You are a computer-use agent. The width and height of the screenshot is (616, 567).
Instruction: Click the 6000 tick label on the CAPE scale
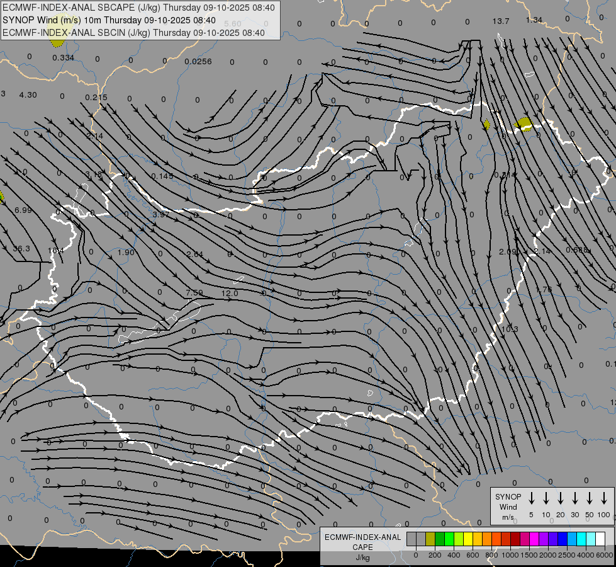tap(605, 555)
